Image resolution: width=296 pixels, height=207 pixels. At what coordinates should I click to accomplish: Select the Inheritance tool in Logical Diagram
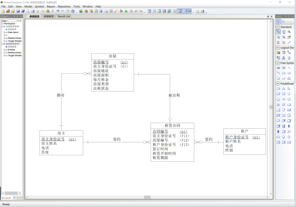[284, 58]
